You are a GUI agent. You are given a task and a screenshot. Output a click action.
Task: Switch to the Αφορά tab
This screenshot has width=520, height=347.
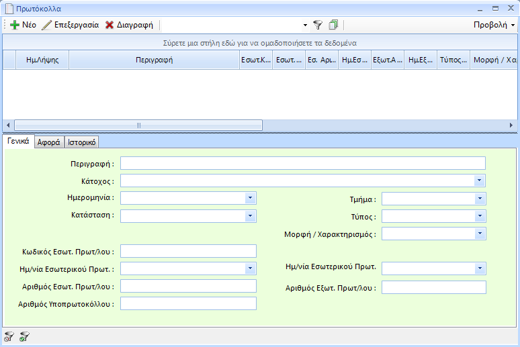(x=49, y=142)
